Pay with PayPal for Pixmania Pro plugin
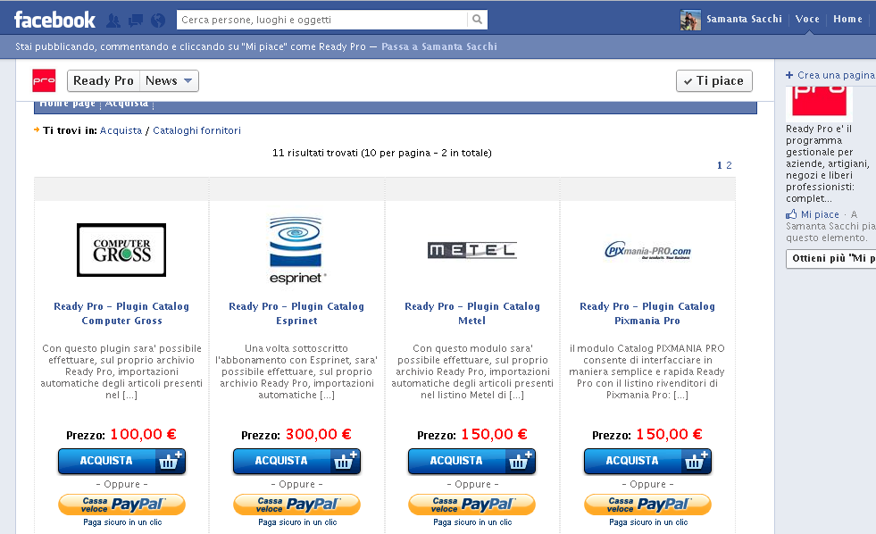Image resolution: width=876 pixels, height=534 pixels. 647,505
